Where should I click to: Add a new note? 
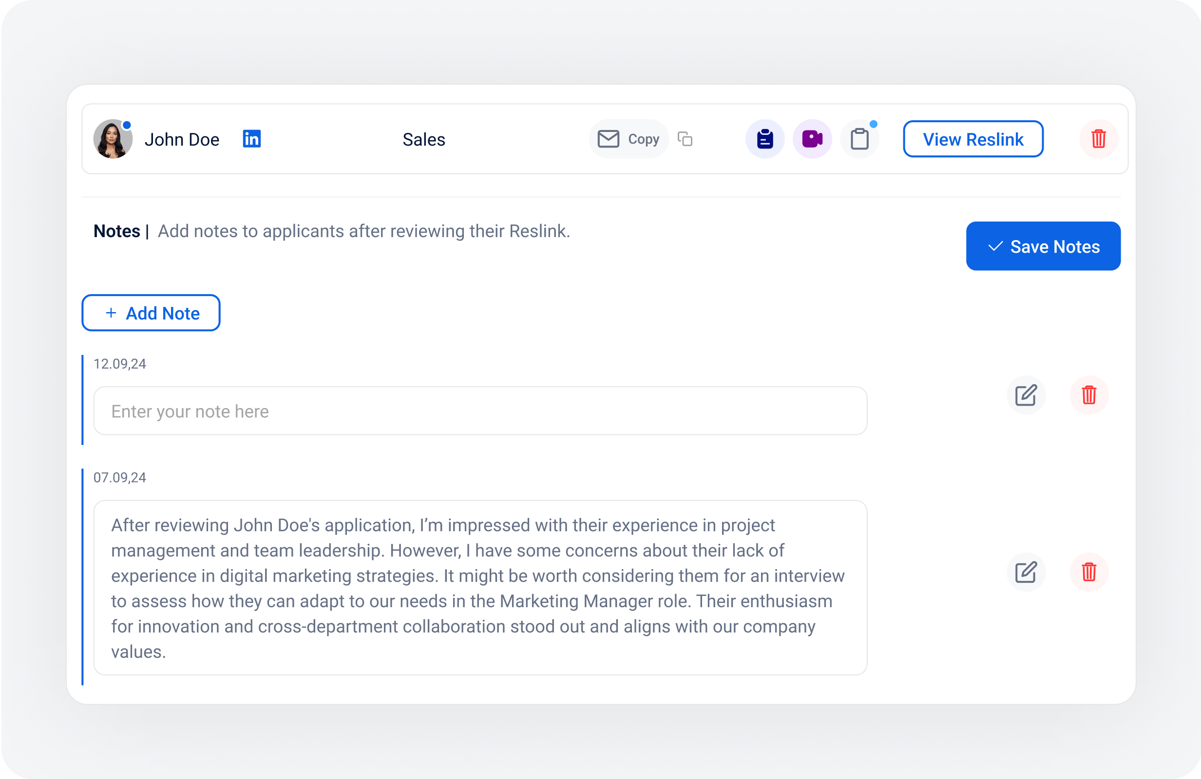[x=151, y=313]
